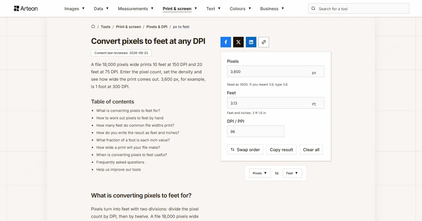
Task: Go to Print & screen breadcrumb
Action: pyautogui.click(x=128, y=27)
